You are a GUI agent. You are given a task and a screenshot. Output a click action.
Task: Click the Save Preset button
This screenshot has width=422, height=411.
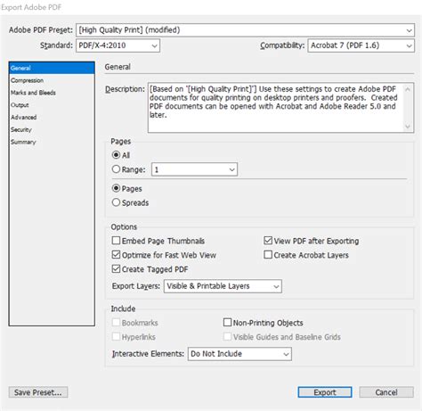pyautogui.click(x=38, y=392)
